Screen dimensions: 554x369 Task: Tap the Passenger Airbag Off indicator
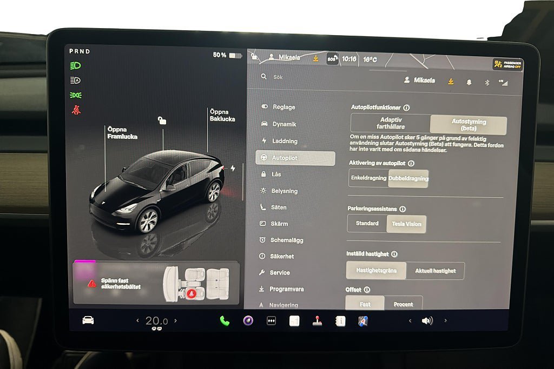click(508, 64)
